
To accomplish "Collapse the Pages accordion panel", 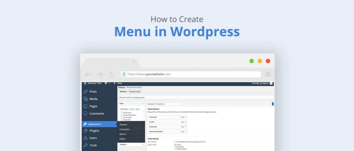I will [x=143, y=103].
